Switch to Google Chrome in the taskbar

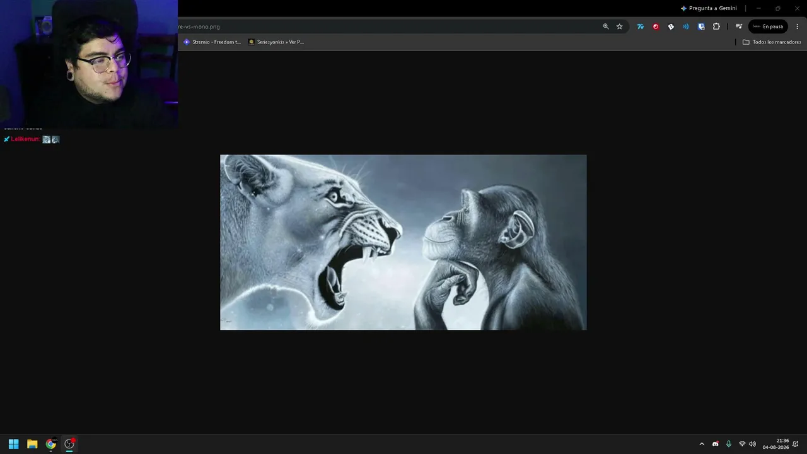point(50,444)
